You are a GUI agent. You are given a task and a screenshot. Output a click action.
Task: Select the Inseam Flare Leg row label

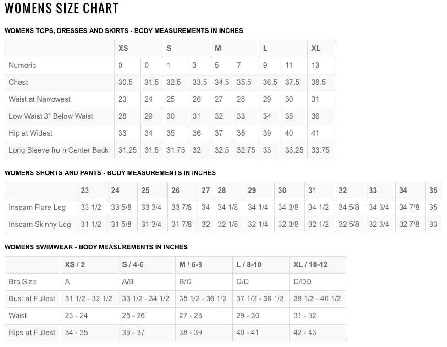tap(37, 208)
